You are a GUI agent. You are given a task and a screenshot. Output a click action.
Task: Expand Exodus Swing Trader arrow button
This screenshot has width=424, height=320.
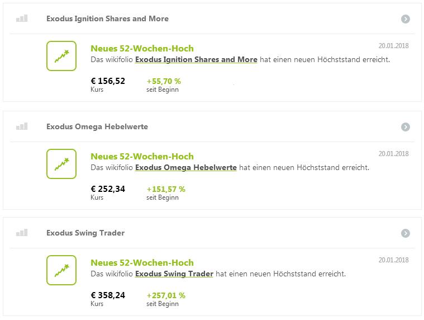(406, 233)
